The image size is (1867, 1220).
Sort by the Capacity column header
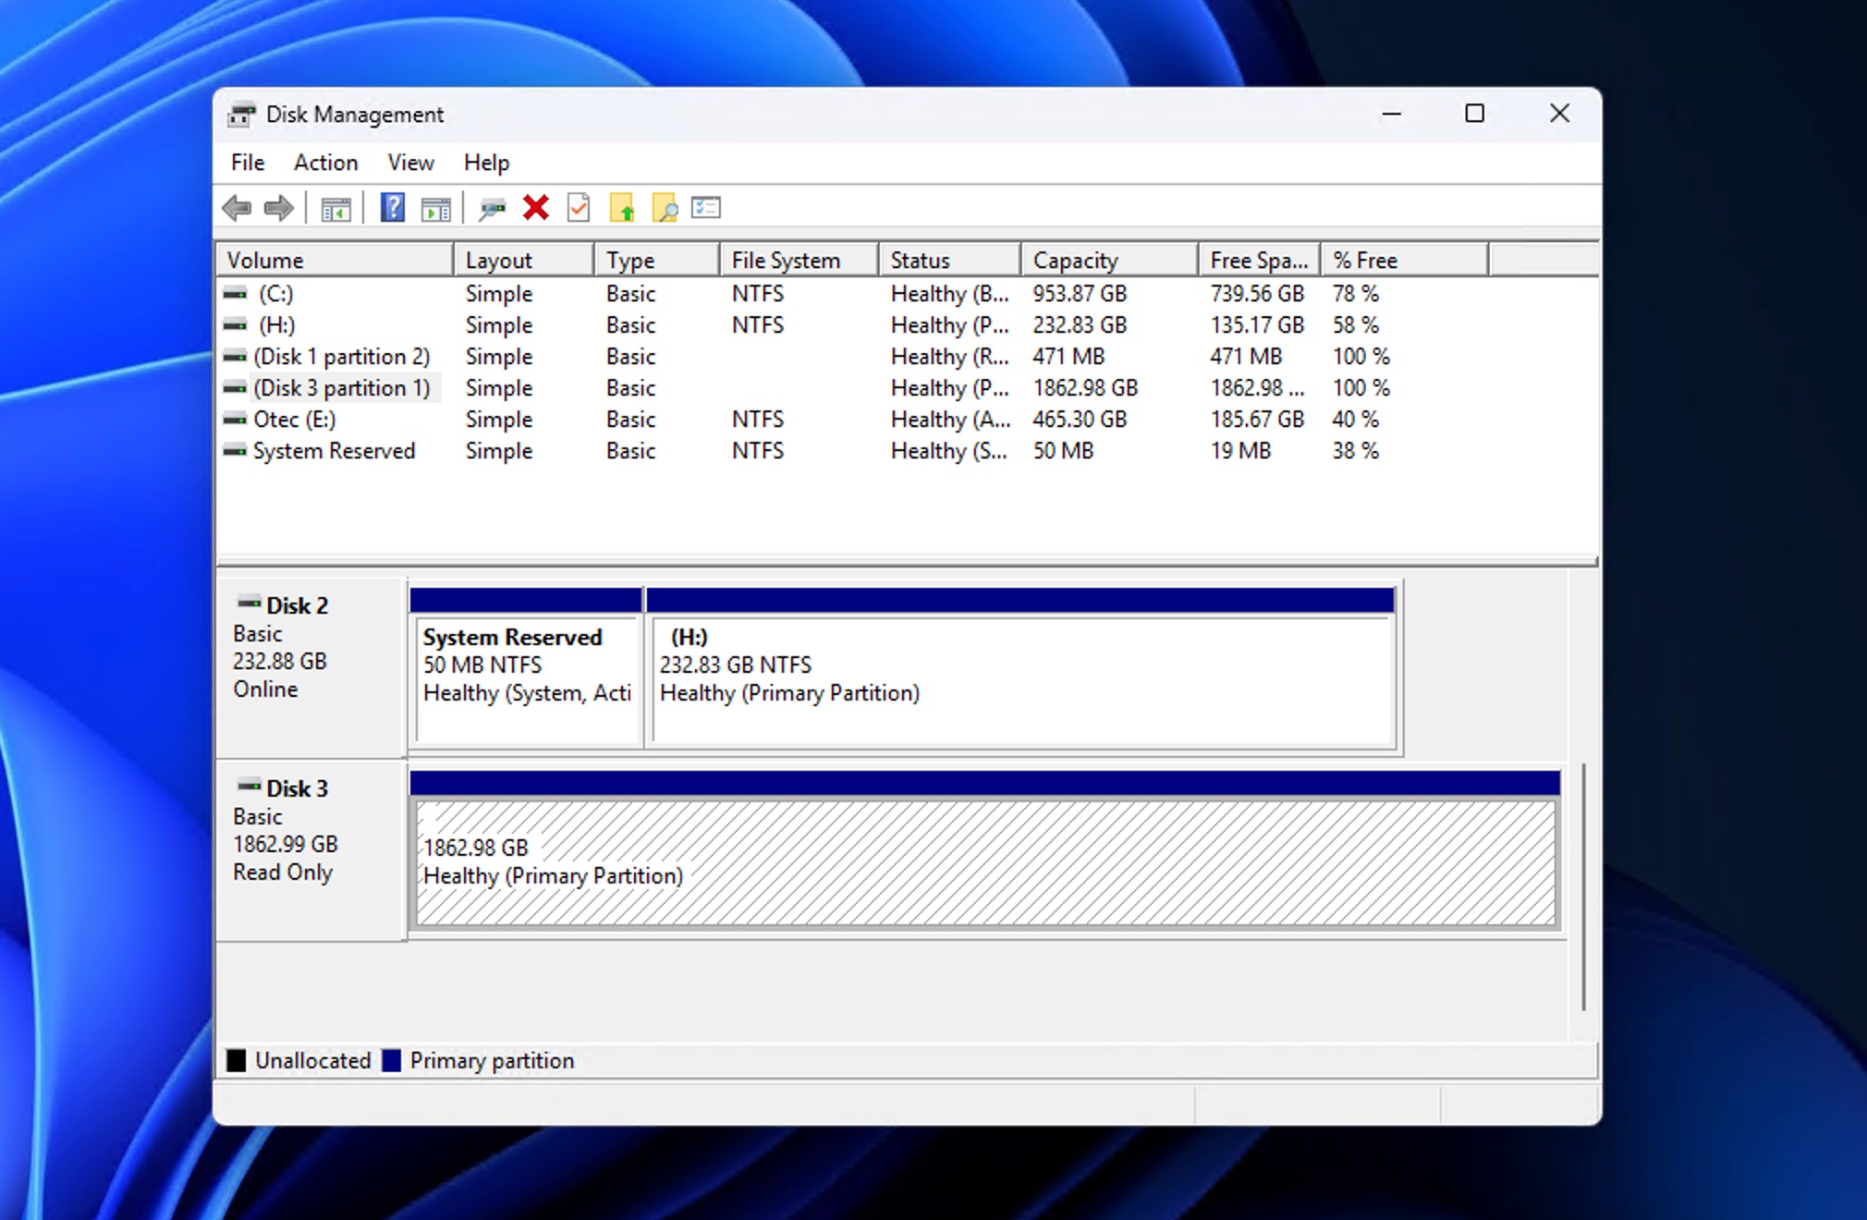tap(1109, 261)
